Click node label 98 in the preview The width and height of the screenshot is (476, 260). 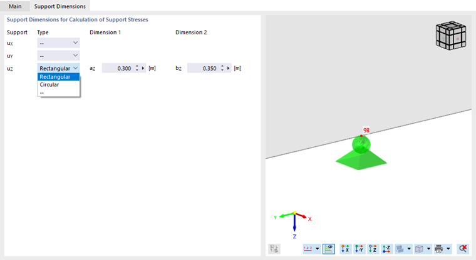[366, 130]
